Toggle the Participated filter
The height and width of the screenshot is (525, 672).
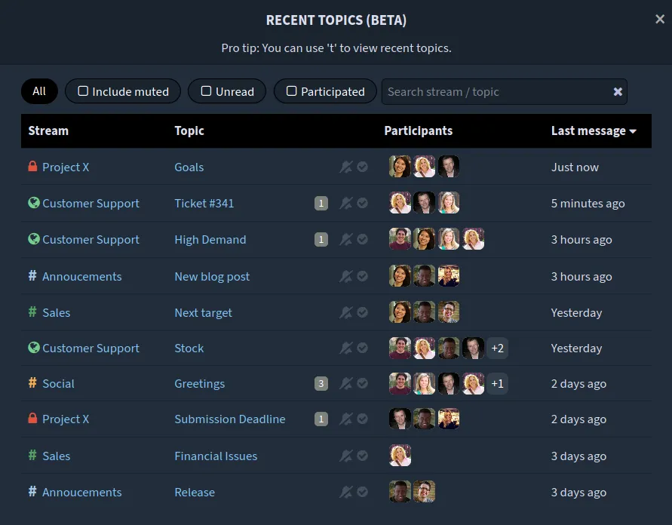coord(325,92)
